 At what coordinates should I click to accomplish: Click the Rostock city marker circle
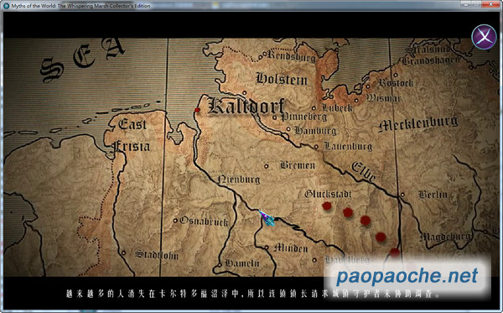coord(368,86)
